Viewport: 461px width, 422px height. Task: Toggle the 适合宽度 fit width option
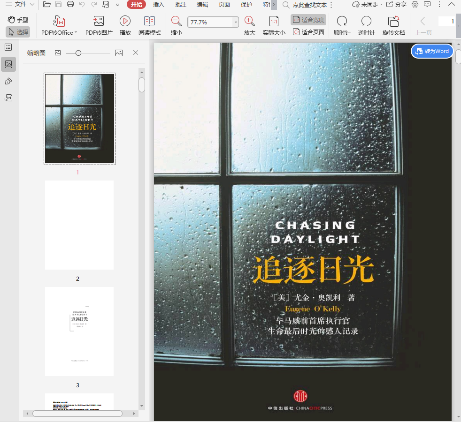[x=308, y=20]
